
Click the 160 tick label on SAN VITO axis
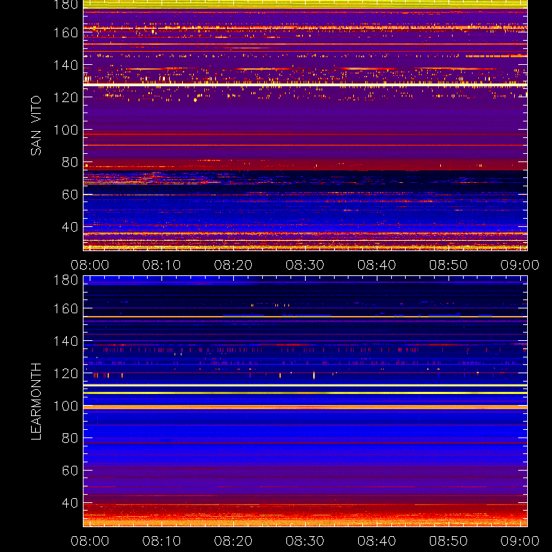[66, 32]
